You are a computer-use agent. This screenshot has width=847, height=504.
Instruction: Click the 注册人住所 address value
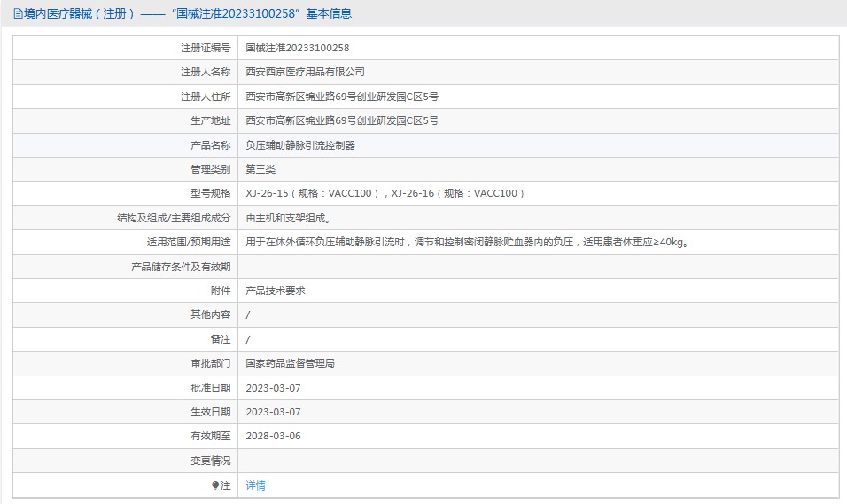[x=341, y=97]
